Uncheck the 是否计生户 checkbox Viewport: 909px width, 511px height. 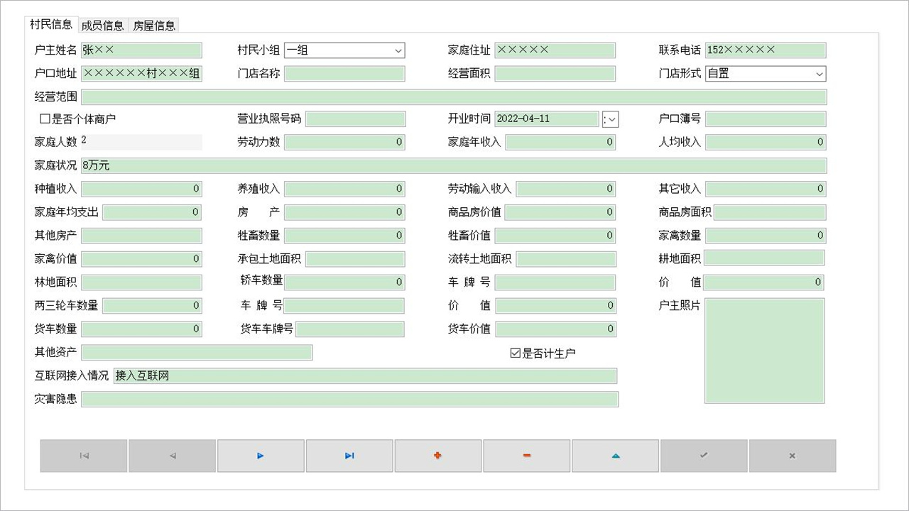click(x=516, y=353)
